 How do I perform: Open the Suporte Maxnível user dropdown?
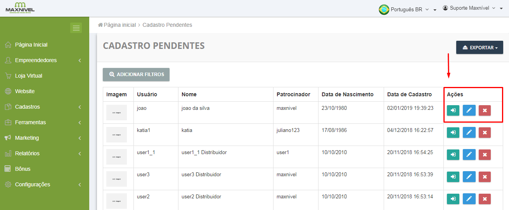(472, 8)
